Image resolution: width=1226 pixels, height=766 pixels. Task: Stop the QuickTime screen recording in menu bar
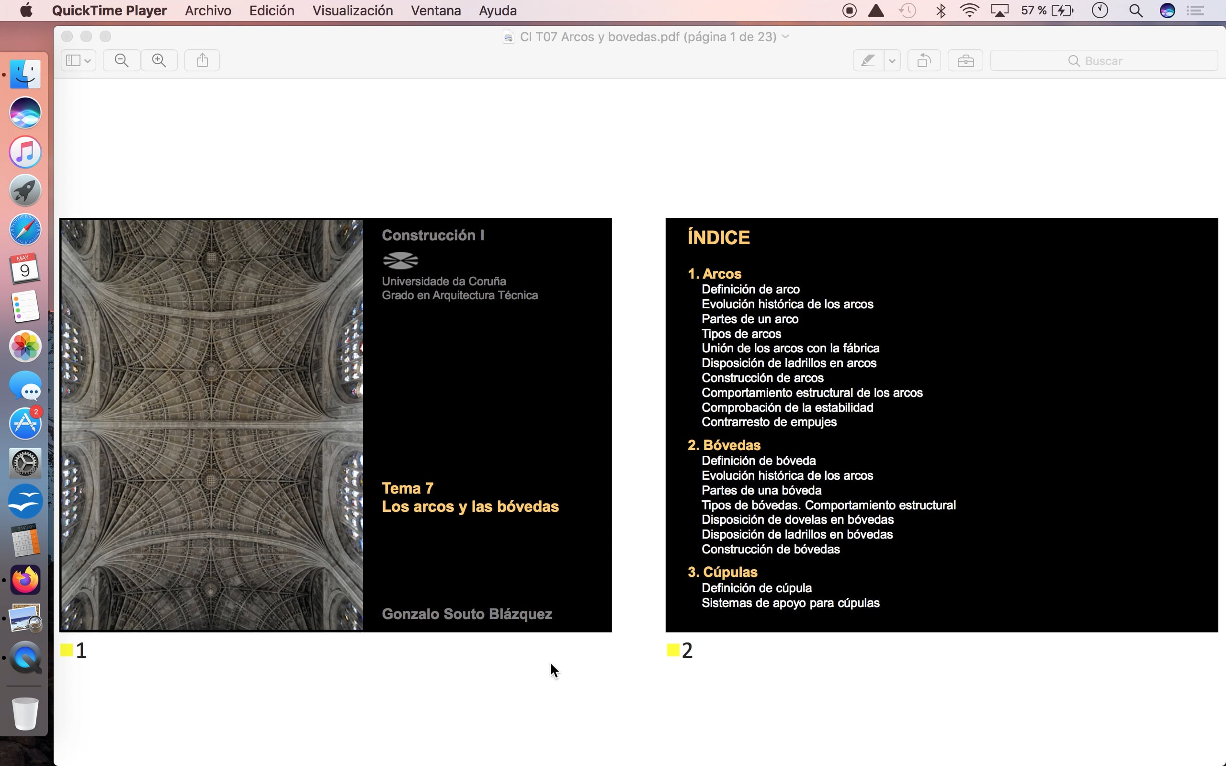849,10
